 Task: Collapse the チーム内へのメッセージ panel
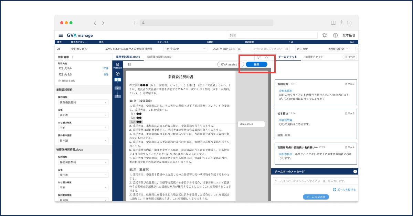click(x=355, y=171)
